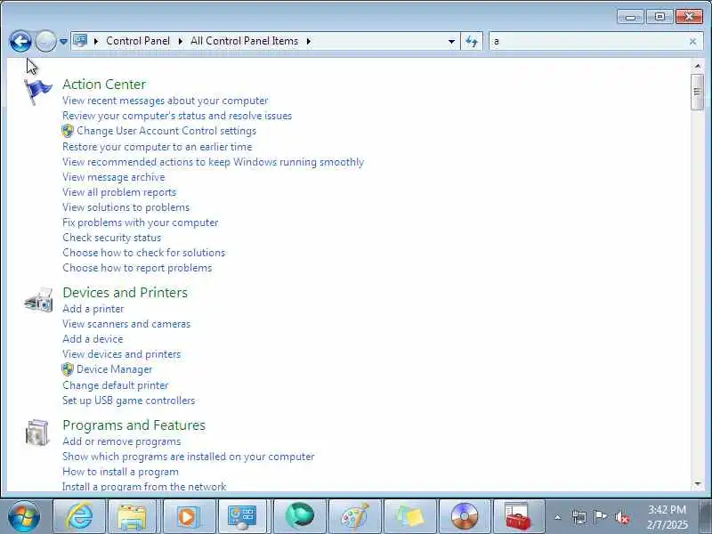Open the Action Center heading
Image resolution: width=712 pixels, height=534 pixels.
pos(104,84)
